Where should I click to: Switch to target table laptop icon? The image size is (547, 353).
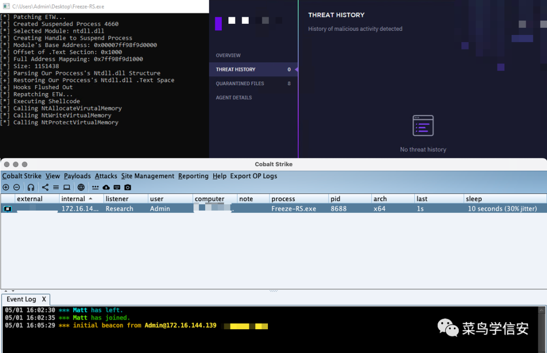67,187
